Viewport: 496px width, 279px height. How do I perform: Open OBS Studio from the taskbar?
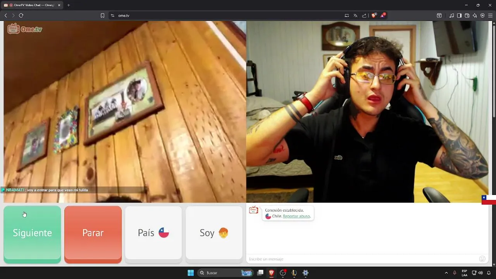point(283,273)
